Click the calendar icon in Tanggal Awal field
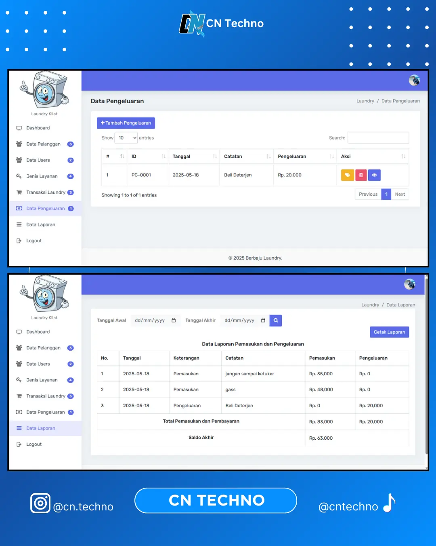436x546 pixels. [174, 321]
